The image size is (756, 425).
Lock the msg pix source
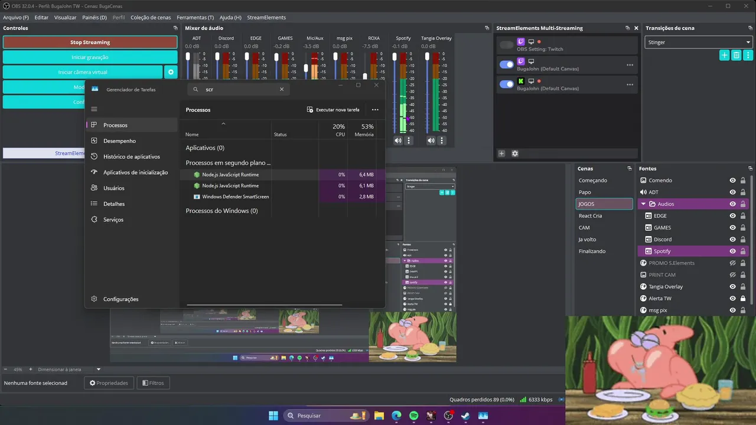(x=743, y=310)
